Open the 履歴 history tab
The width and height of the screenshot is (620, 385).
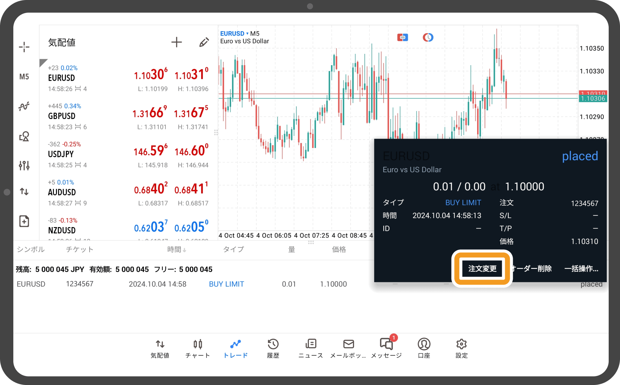tap(273, 349)
